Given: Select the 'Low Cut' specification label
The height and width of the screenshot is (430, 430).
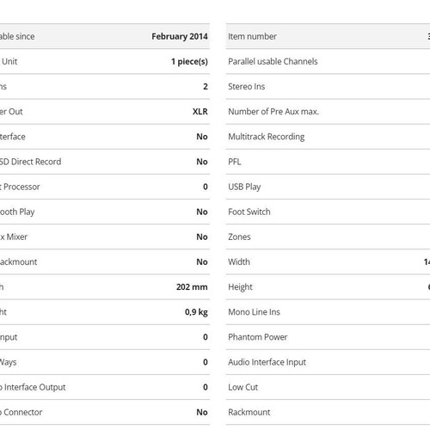Looking at the screenshot, I should 243,387.
